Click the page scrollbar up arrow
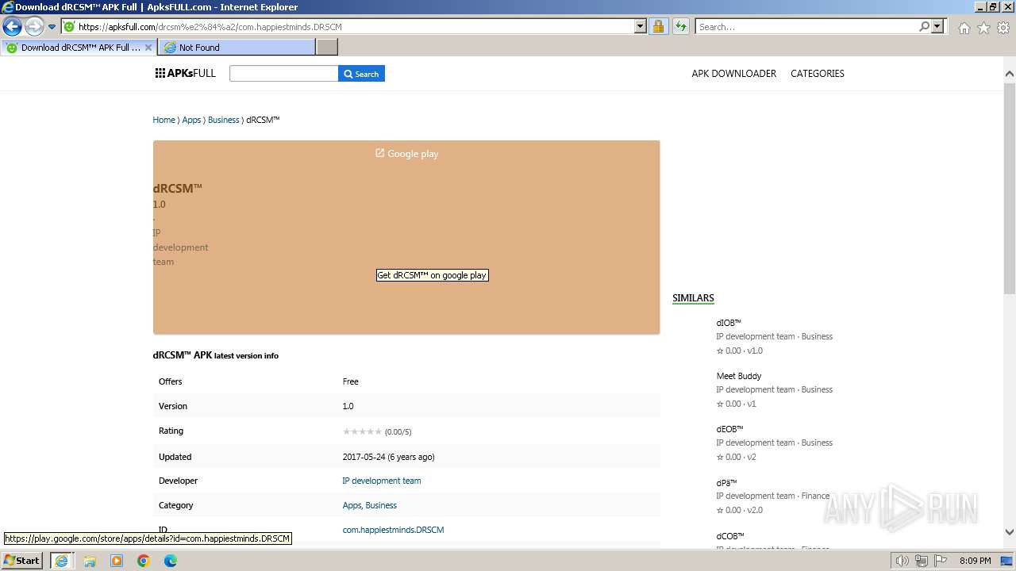Viewport: 1016px width, 571px height. [x=1009, y=74]
